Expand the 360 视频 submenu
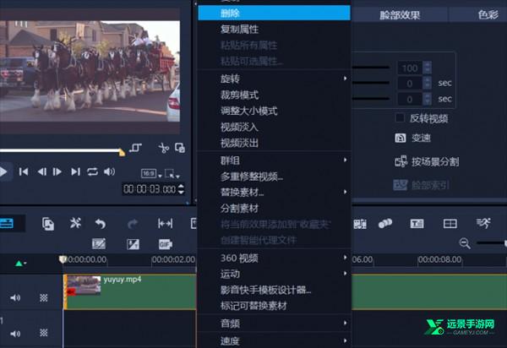The height and width of the screenshot is (348, 507). (x=274, y=258)
